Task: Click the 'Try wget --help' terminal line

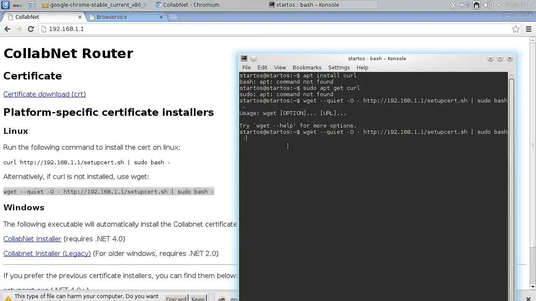Action: click(298, 126)
